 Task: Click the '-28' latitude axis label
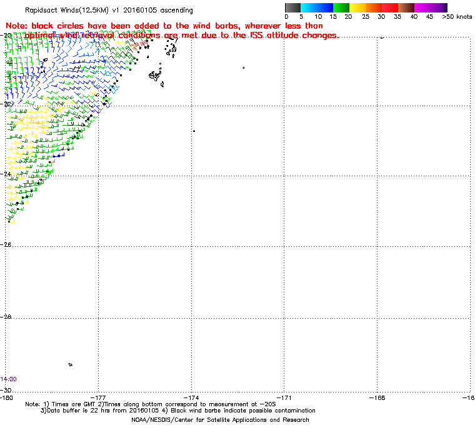(x=6, y=317)
